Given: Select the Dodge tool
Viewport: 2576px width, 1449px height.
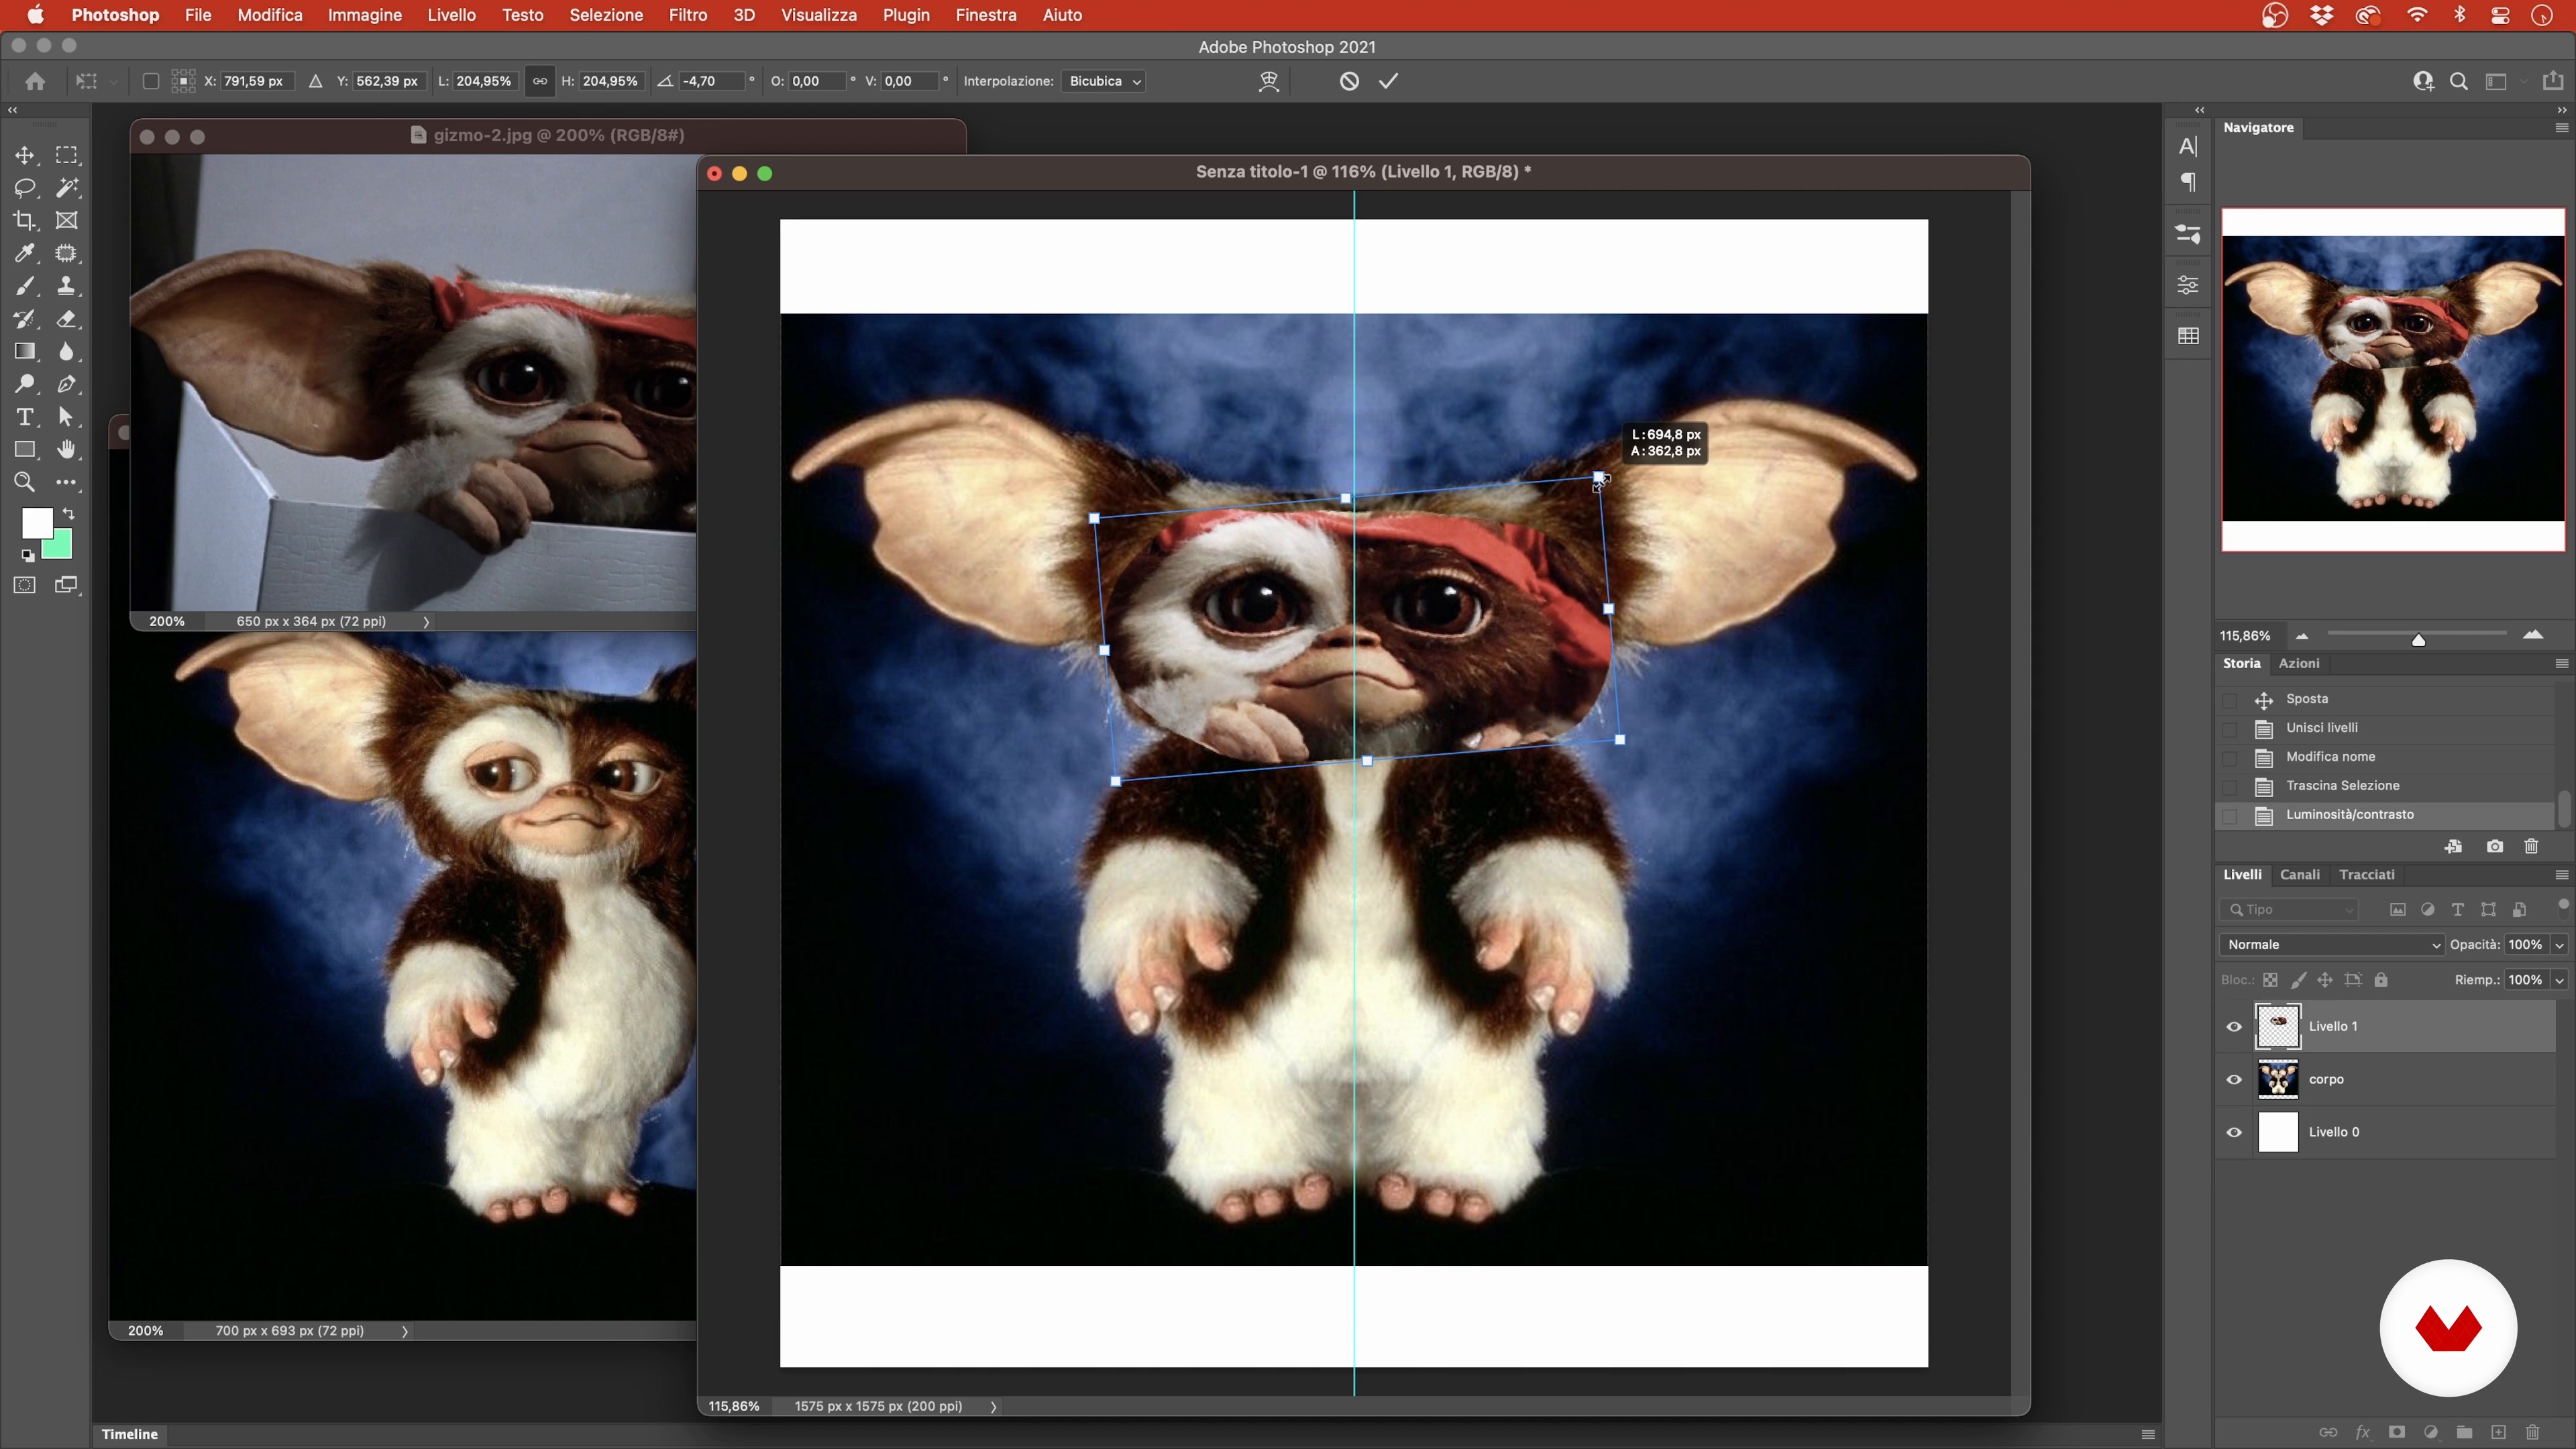Looking at the screenshot, I should pyautogui.click(x=24, y=384).
